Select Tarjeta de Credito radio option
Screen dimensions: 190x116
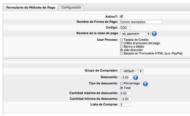click(x=121, y=40)
